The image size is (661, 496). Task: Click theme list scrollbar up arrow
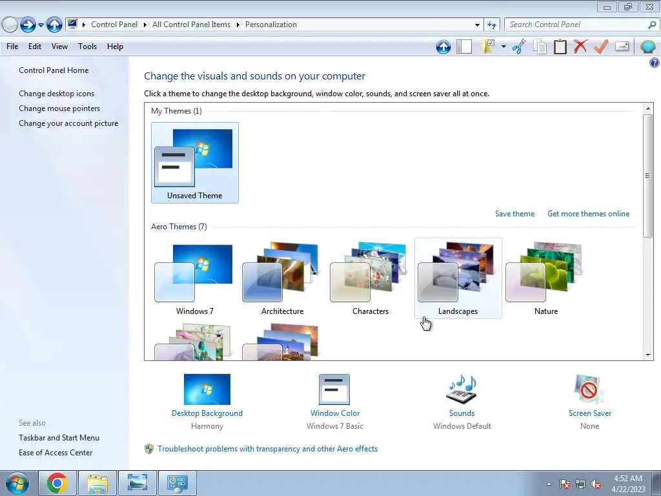pyautogui.click(x=648, y=108)
